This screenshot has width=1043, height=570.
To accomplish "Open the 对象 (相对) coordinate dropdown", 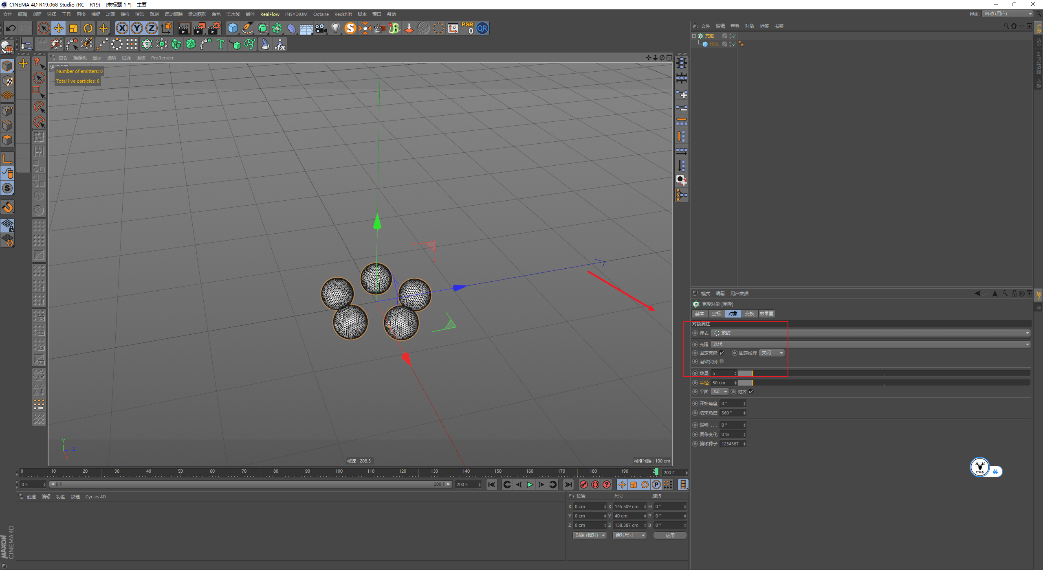I will 590,535.
